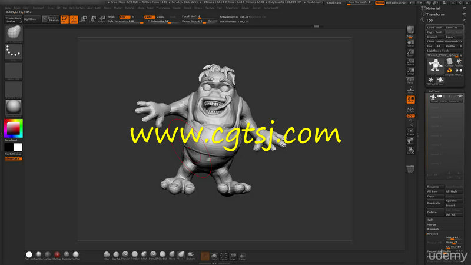The width and height of the screenshot is (471, 265).
Task: Click the Duplicate subtool button
Action: click(434, 203)
